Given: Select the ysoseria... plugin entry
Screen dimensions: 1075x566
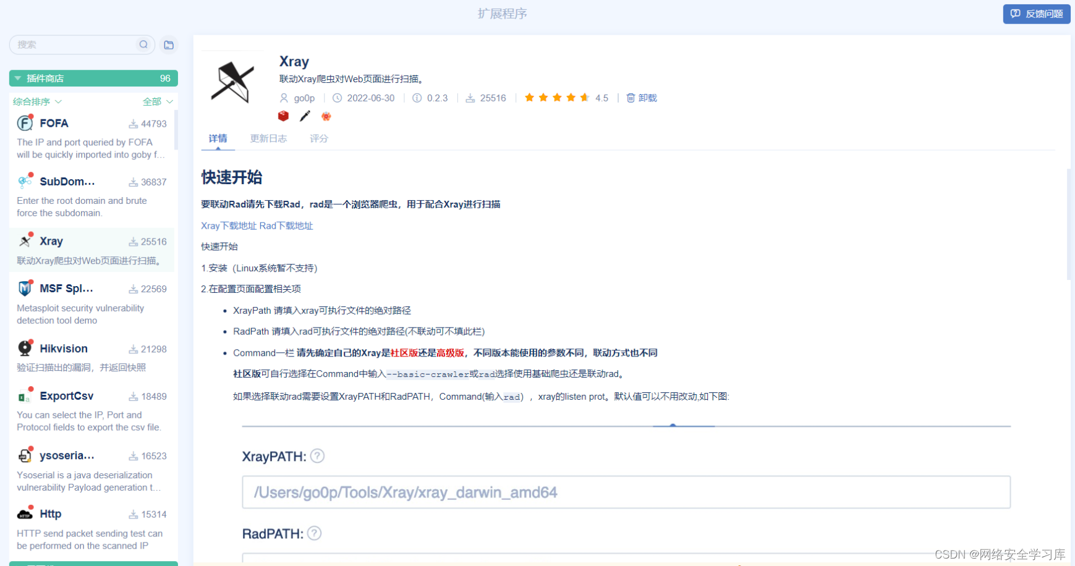Looking at the screenshot, I should point(91,471).
